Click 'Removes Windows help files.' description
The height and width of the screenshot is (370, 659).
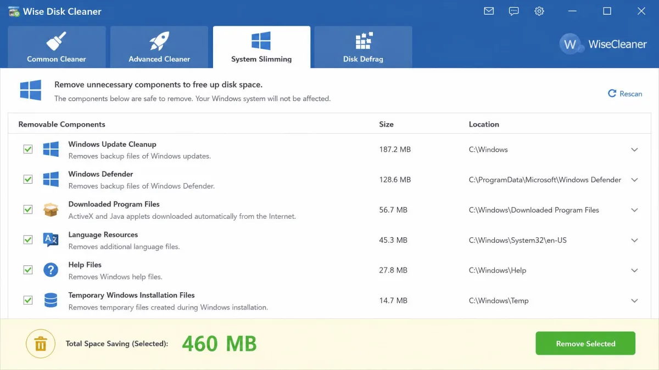tap(115, 277)
